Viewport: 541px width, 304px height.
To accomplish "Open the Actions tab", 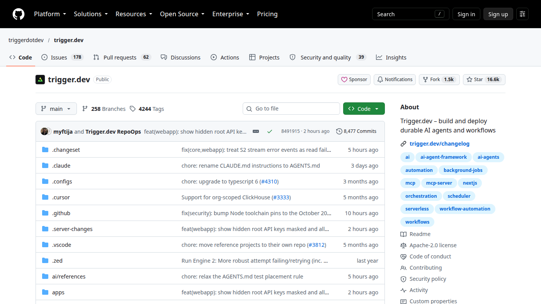I will (225, 58).
